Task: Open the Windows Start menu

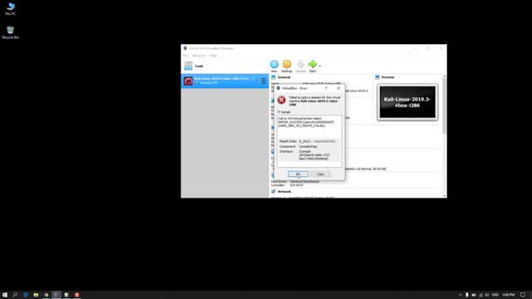Action: click(x=5, y=295)
